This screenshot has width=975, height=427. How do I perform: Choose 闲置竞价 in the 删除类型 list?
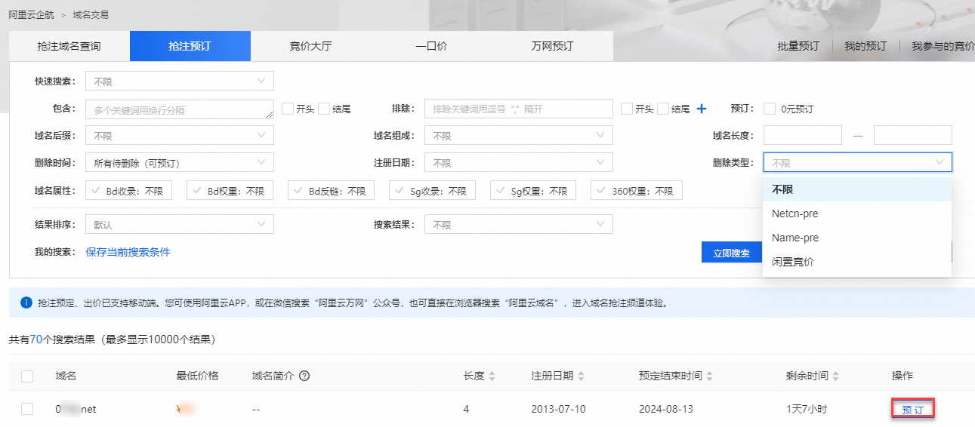pos(857,262)
